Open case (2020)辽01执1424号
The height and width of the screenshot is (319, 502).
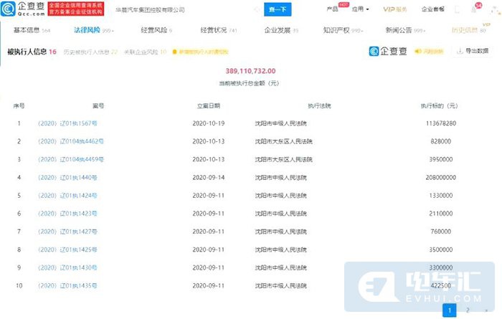click(67, 195)
